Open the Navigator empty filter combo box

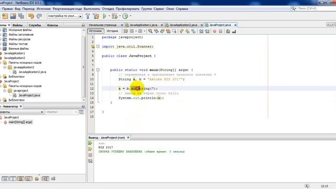[x=61, y=112]
